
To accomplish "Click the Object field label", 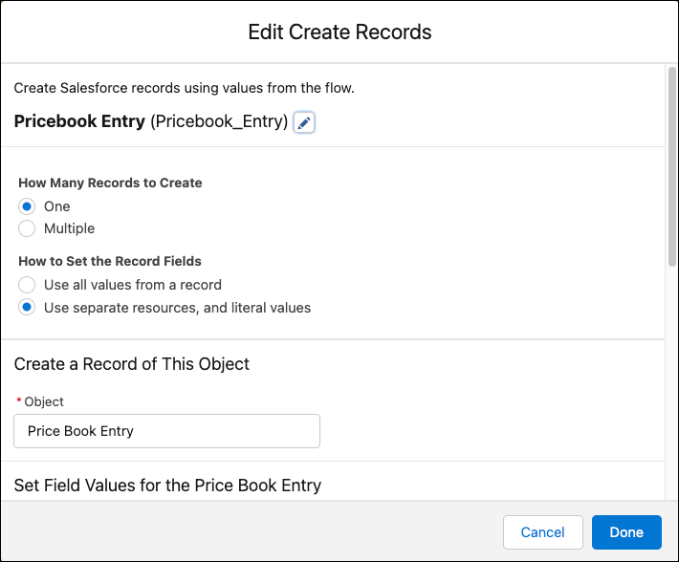I will coord(44,402).
